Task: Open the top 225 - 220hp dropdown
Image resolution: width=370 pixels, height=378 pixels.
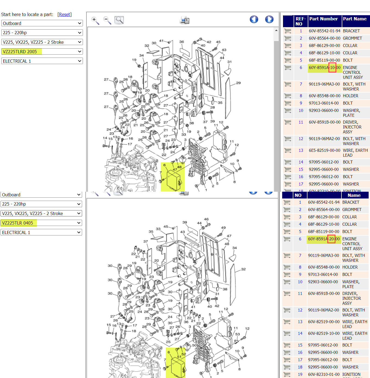Action: pos(42,33)
